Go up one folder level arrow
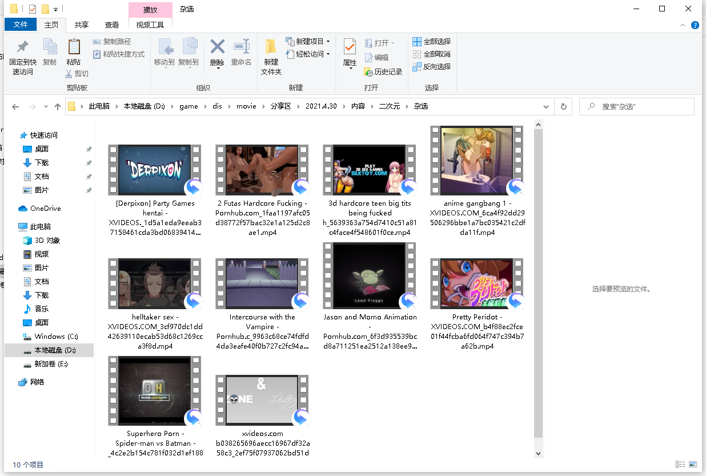Viewport: 706px width, 476px height. click(58, 107)
